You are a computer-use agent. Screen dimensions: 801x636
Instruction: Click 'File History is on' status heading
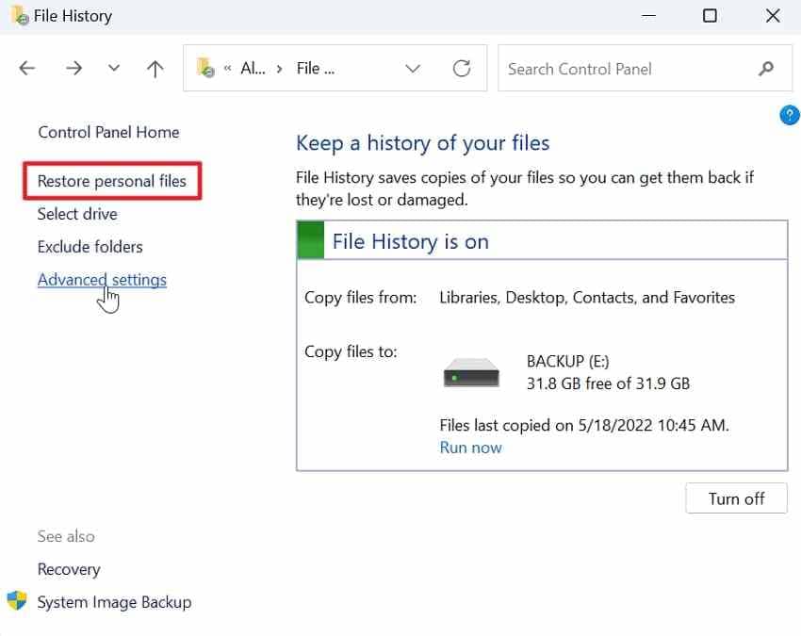click(410, 241)
